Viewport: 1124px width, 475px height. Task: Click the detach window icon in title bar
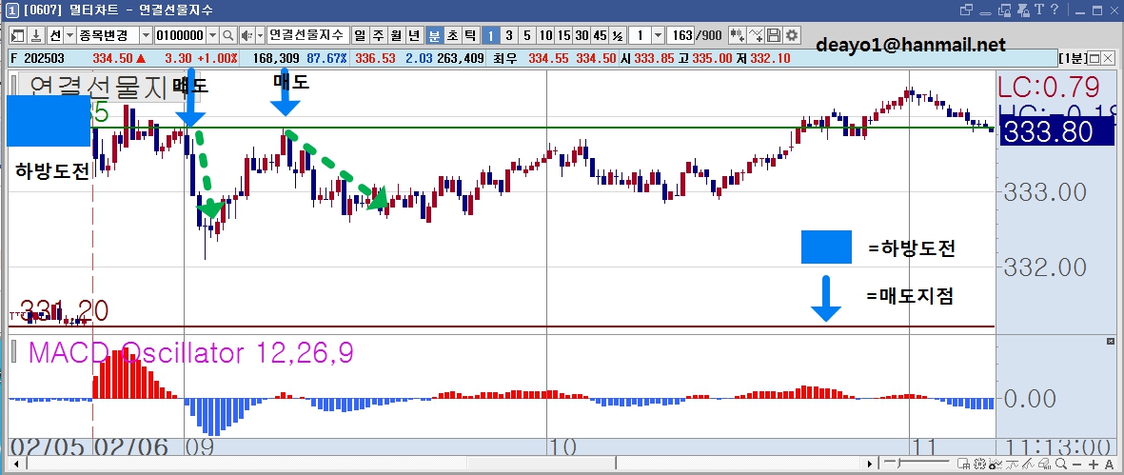click(966, 10)
